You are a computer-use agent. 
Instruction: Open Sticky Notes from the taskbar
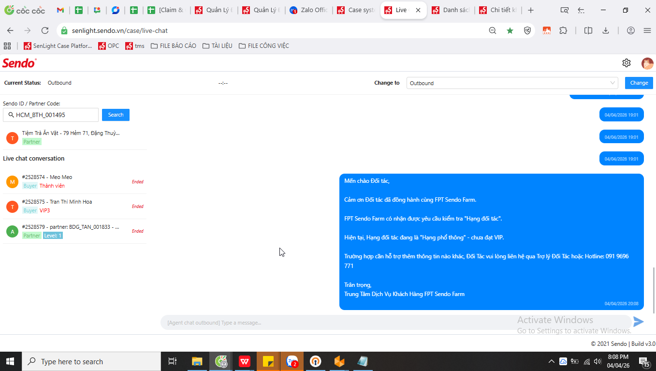click(x=268, y=361)
